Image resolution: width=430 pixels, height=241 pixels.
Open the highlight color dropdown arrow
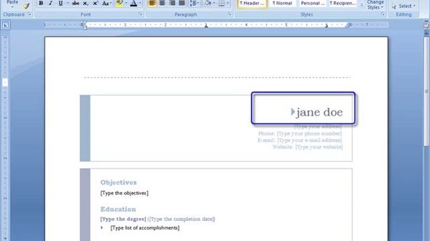click(126, 3)
